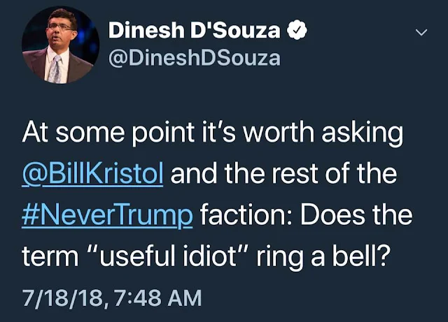
Task: Click the necktie in the profile picture
Action: pos(57,64)
